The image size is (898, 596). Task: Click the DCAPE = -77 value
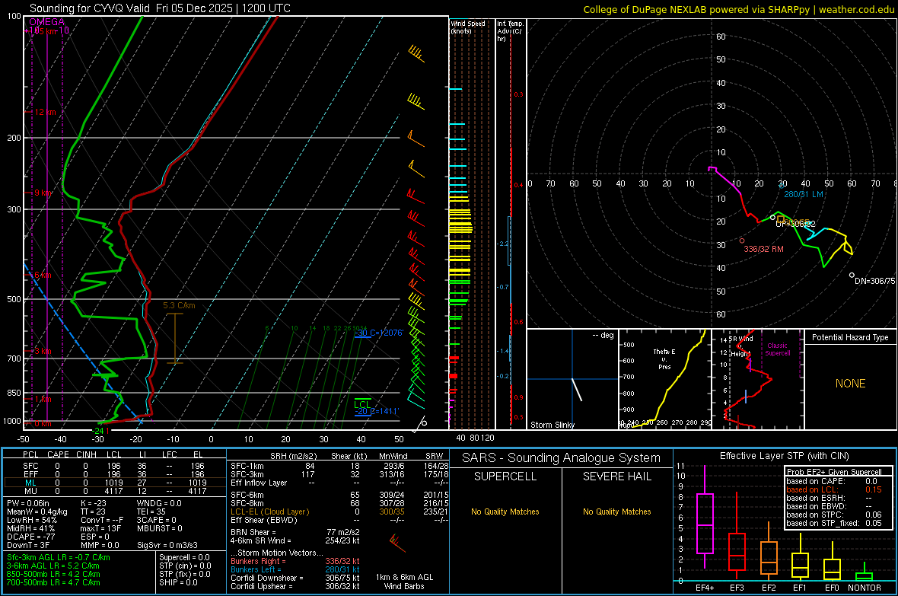coord(31,537)
